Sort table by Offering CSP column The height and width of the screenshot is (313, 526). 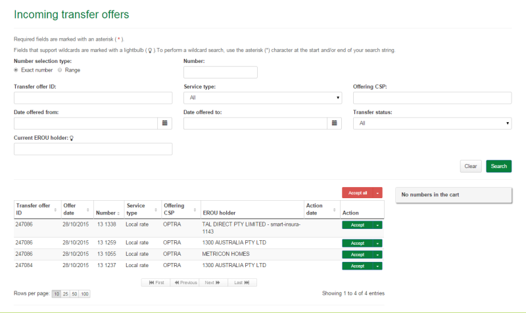point(195,210)
